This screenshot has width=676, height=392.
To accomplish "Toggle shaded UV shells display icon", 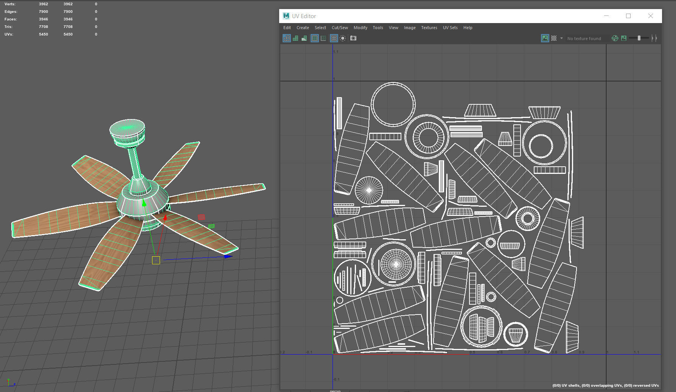I will (295, 38).
